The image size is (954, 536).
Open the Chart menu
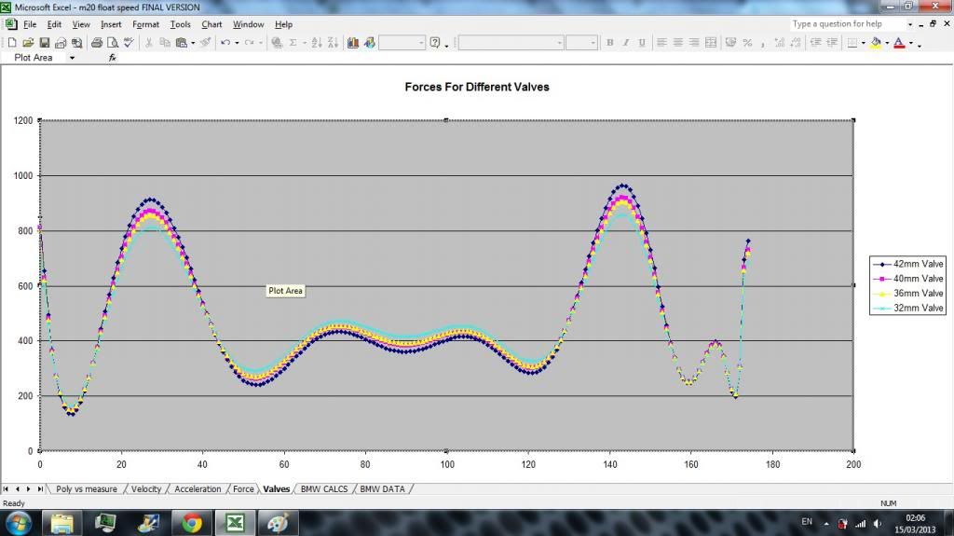211,24
